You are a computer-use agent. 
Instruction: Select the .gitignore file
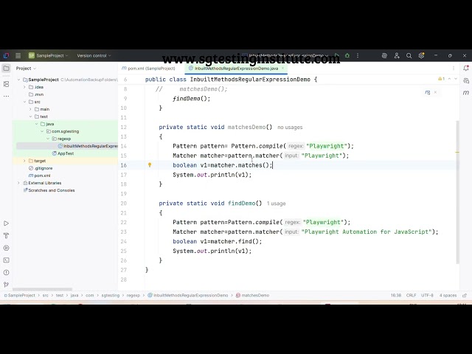click(x=41, y=168)
